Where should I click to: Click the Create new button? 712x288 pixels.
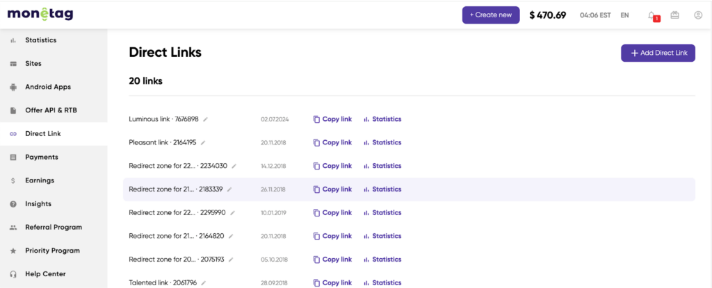(490, 15)
